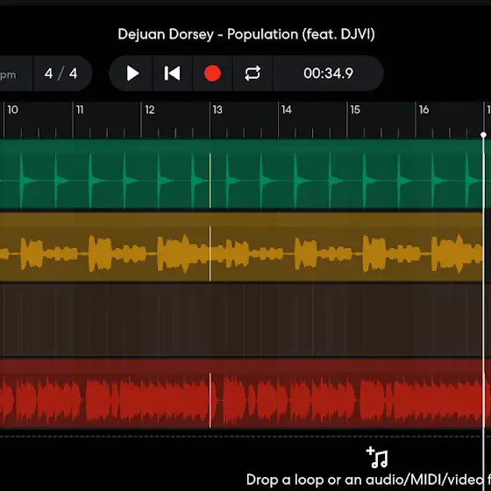Click bar 15 on the timeline ruler
Image resolution: width=491 pixels, height=491 pixels.
coord(355,110)
